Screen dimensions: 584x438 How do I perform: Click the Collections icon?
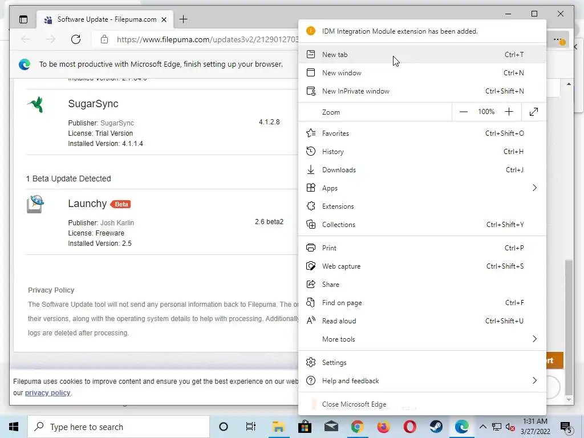[x=311, y=224]
